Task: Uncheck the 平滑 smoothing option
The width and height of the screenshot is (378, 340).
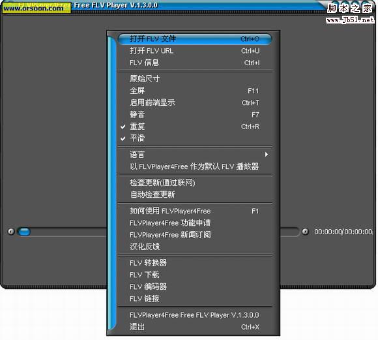Action: pos(195,138)
